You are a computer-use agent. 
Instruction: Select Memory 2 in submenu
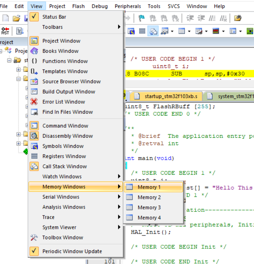[x=153, y=197]
